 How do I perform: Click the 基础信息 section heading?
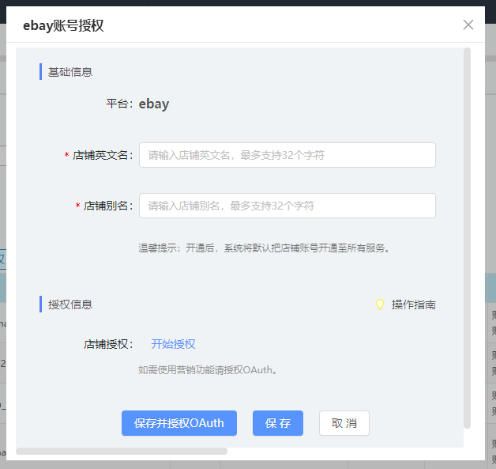pos(70,72)
